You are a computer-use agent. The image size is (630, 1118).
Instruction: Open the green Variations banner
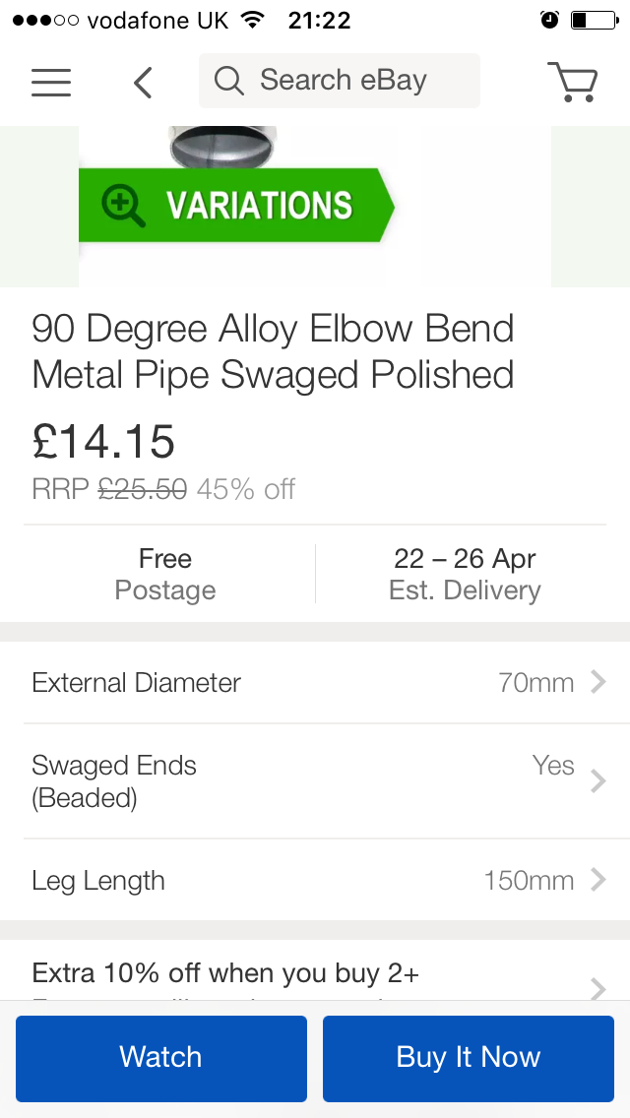click(258, 205)
